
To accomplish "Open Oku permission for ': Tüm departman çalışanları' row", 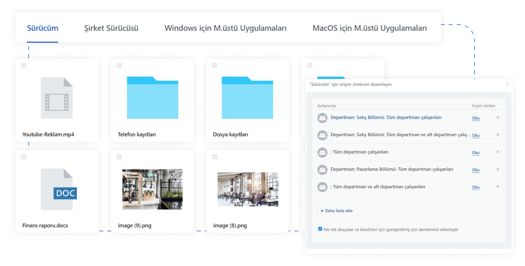I will (476, 153).
